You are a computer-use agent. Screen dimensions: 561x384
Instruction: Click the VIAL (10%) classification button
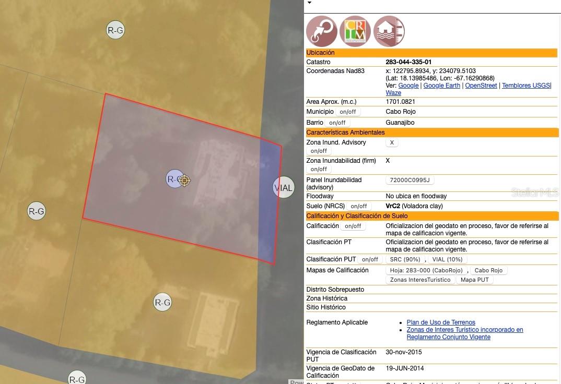click(x=447, y=259)
